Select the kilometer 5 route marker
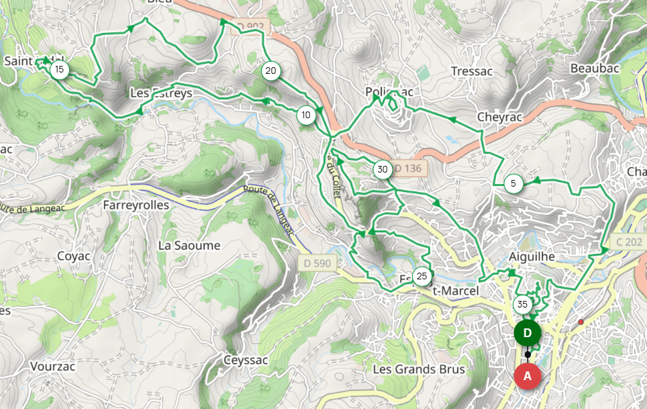 [x=513, y=183]
